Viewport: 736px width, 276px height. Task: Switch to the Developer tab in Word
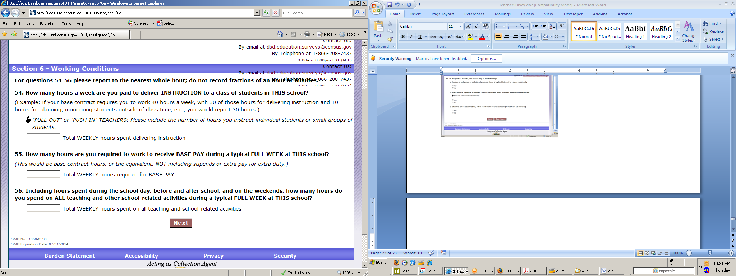click(573, 14)
